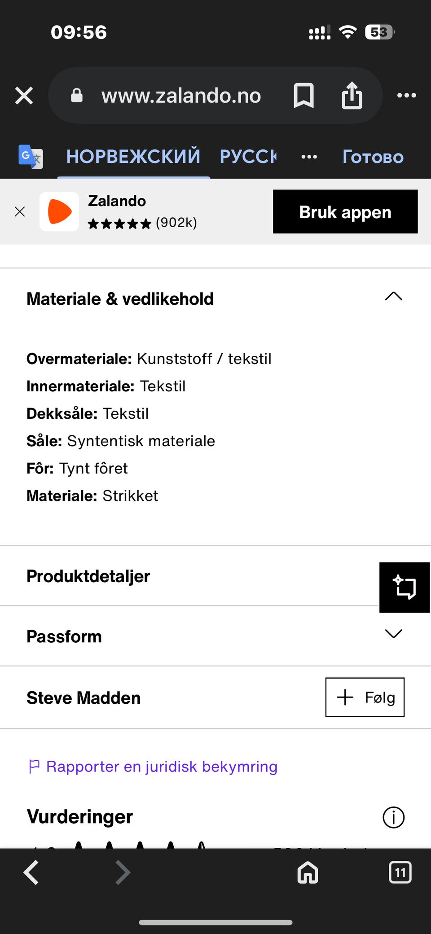431x934 pixels.
Task: Click the floating screenshot crop icon
Action: click(x=405, y=588)
